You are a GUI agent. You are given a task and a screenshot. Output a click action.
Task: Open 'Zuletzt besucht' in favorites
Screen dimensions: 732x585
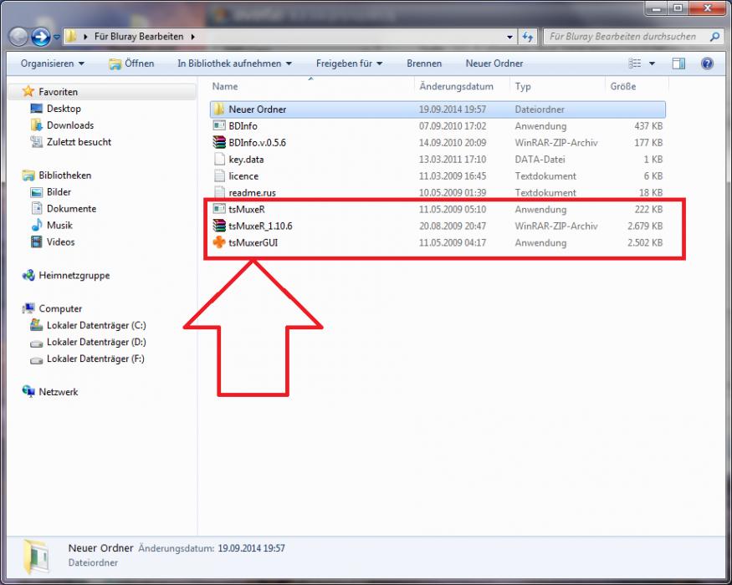(x=79, y=142)
